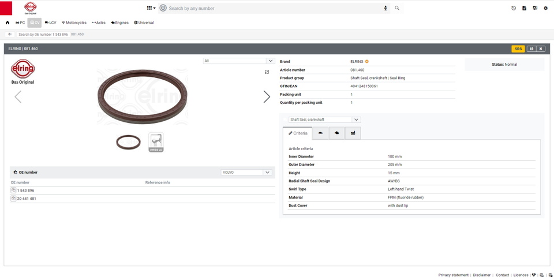Switch to the Criteria tab

click(298, 133)
